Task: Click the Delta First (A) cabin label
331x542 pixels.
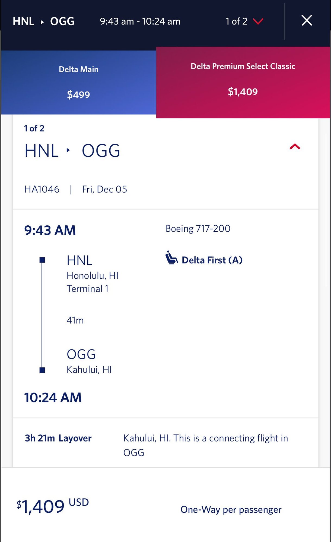Action: coord(212,260)
